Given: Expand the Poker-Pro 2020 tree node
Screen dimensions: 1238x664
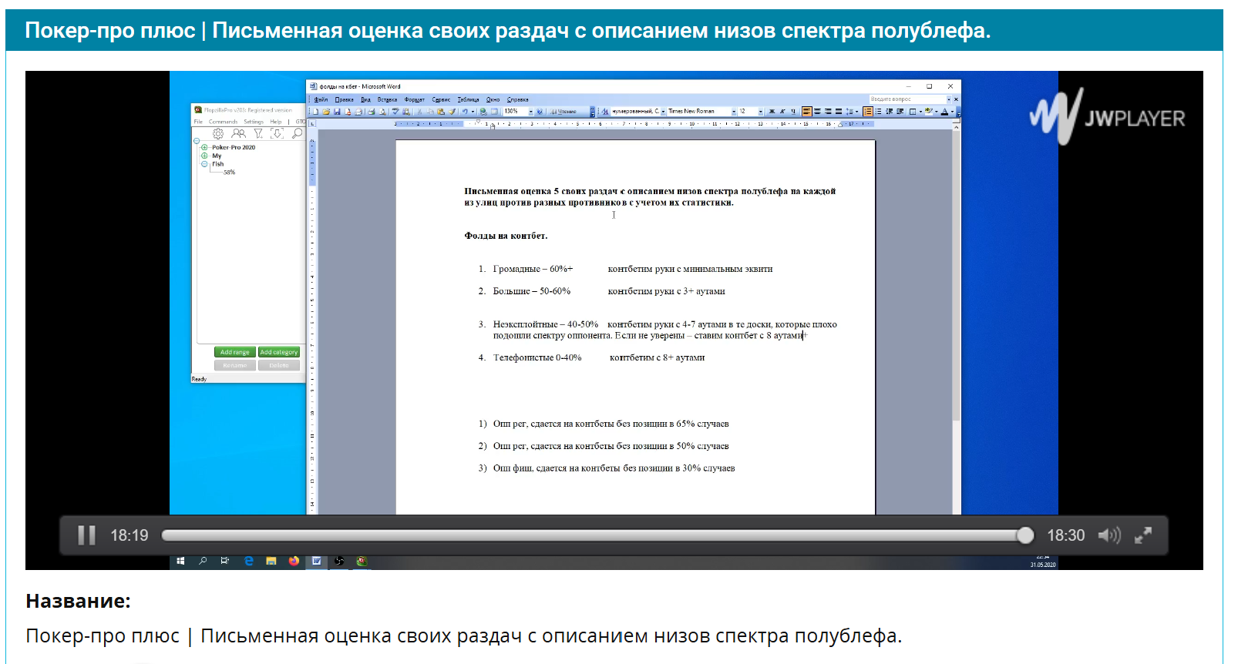Looking at the screenshot, I should 204,147.
